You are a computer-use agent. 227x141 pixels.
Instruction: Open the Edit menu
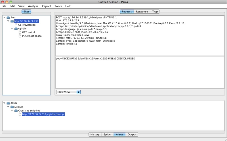(x=12, y=6)
